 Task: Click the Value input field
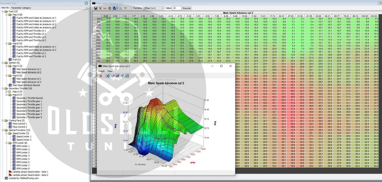tap(177, 8)
